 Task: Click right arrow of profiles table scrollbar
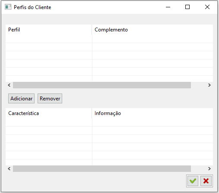(x=209, y=85)
